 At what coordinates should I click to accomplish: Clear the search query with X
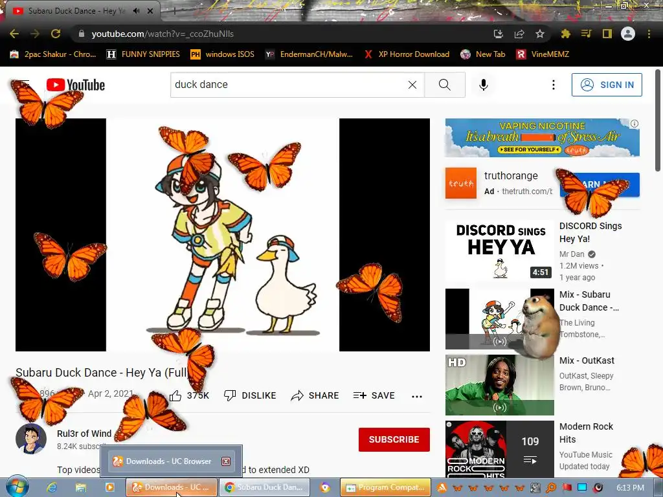click(x=412, y=85)
